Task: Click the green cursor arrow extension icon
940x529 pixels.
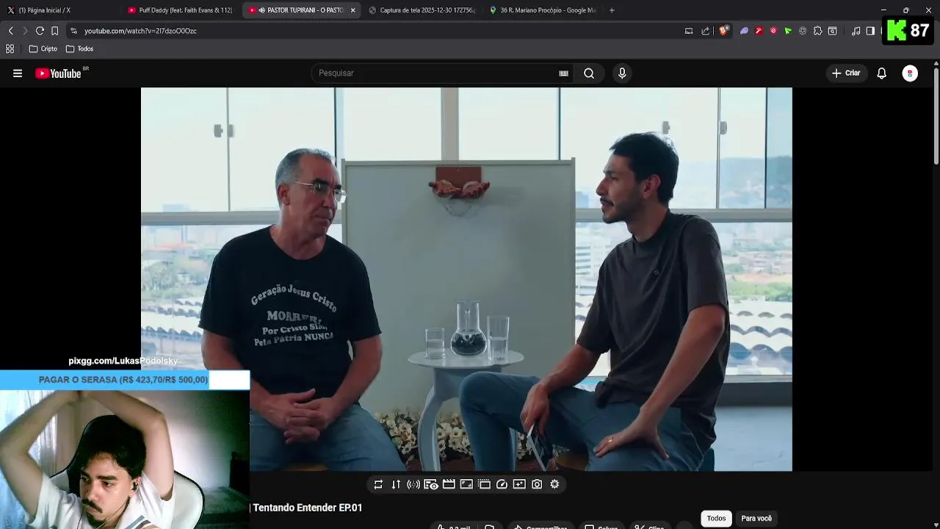Action: tap(788, 31)
